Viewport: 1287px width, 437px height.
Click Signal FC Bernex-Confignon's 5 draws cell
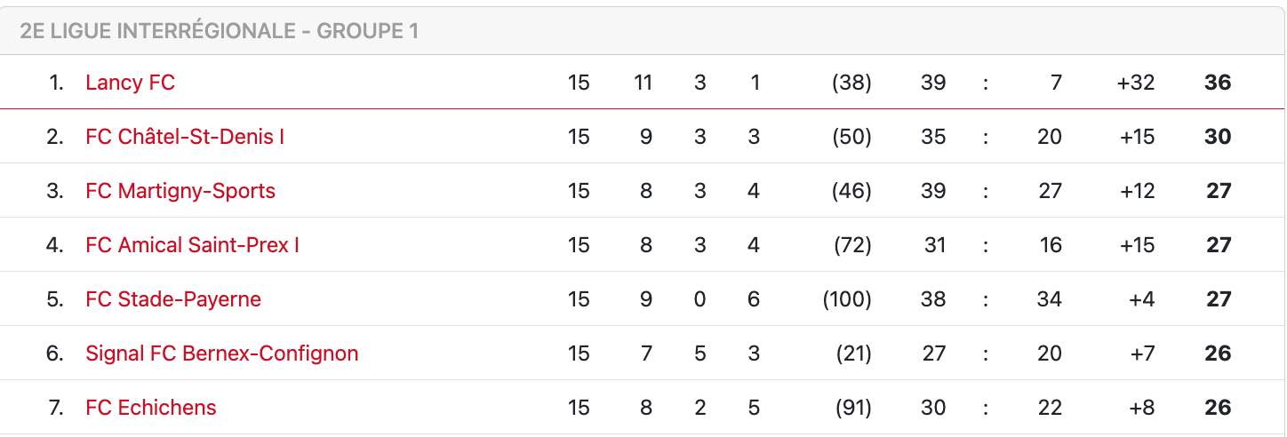pos(700,354)
